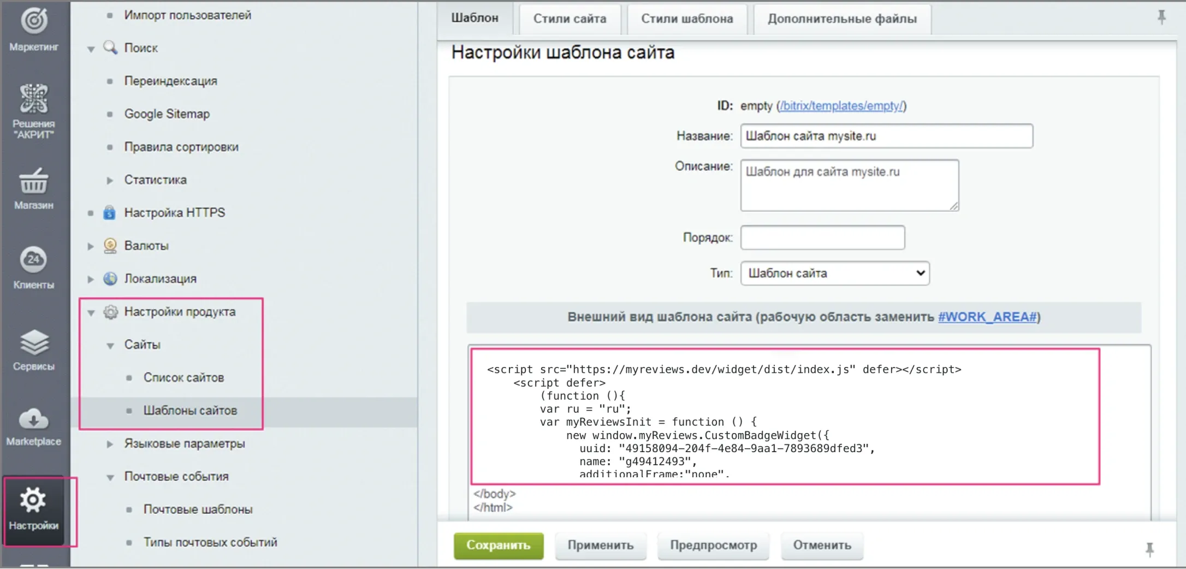This screenshot has height=569, width=1186.
Task: Open the Сервисы layers icon
Action: pos(34,342)
